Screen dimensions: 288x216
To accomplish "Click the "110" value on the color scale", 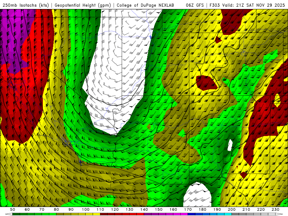I will pyautogui.click(x=100, y=210).
